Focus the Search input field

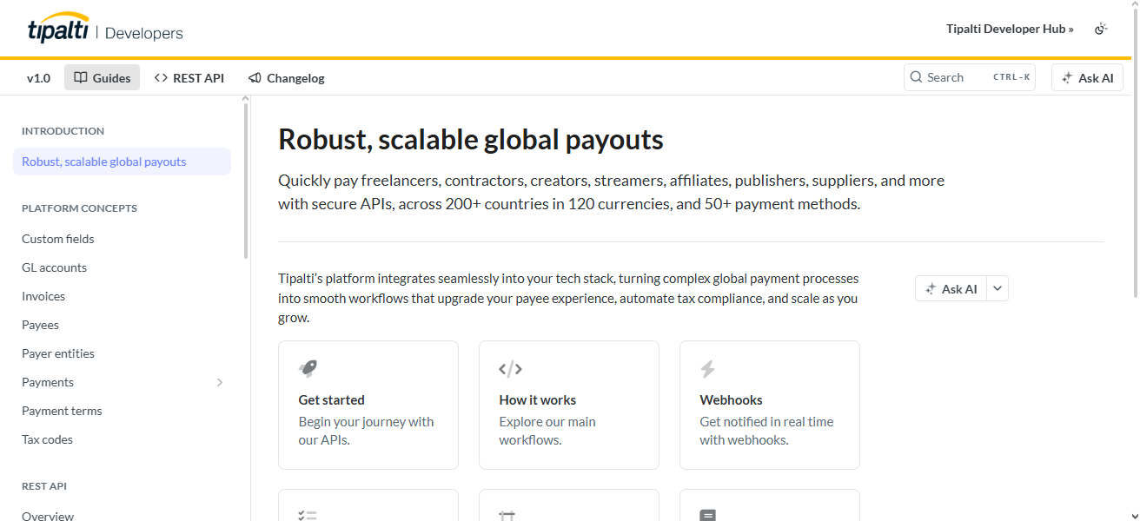point(956,77)
